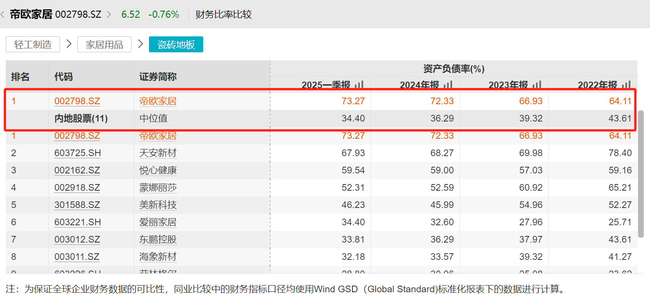Open the 悦心健康 security name link

(x=158, y=170)
